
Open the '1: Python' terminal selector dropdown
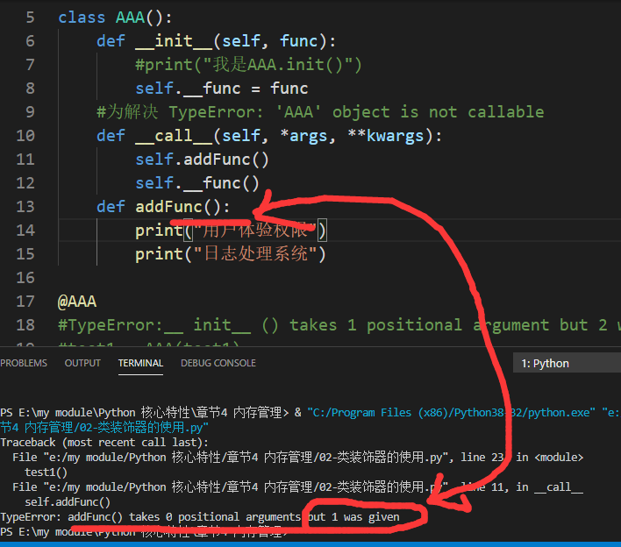point(567,363)
